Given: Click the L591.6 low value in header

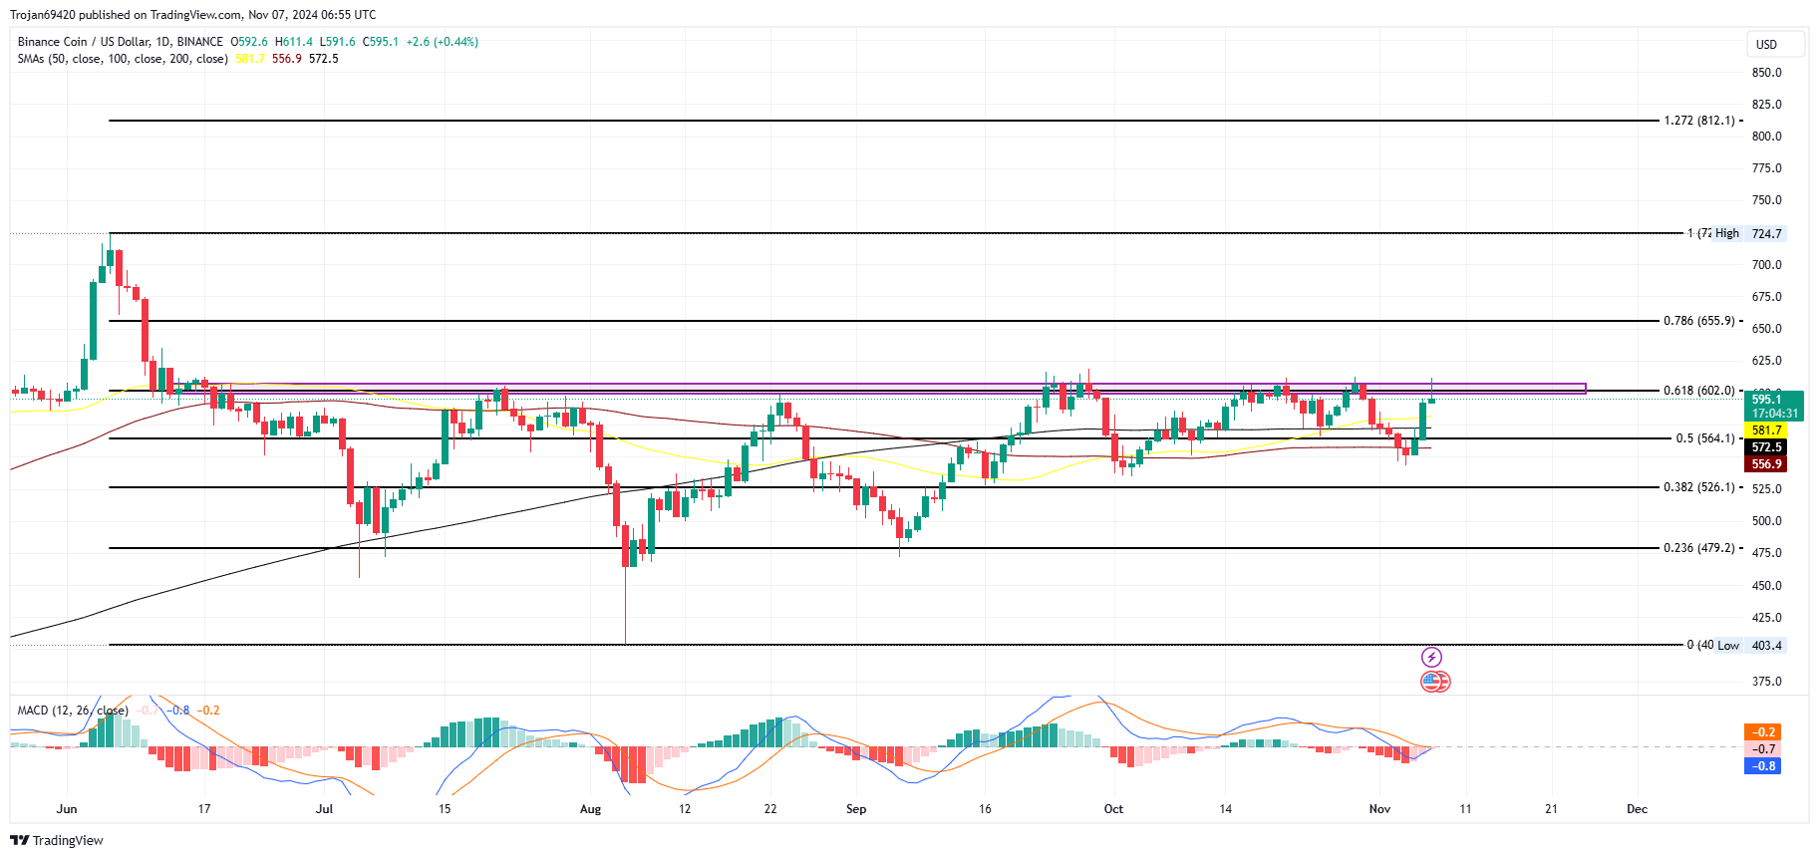Looking at the screenshot, I should point(337,42).
